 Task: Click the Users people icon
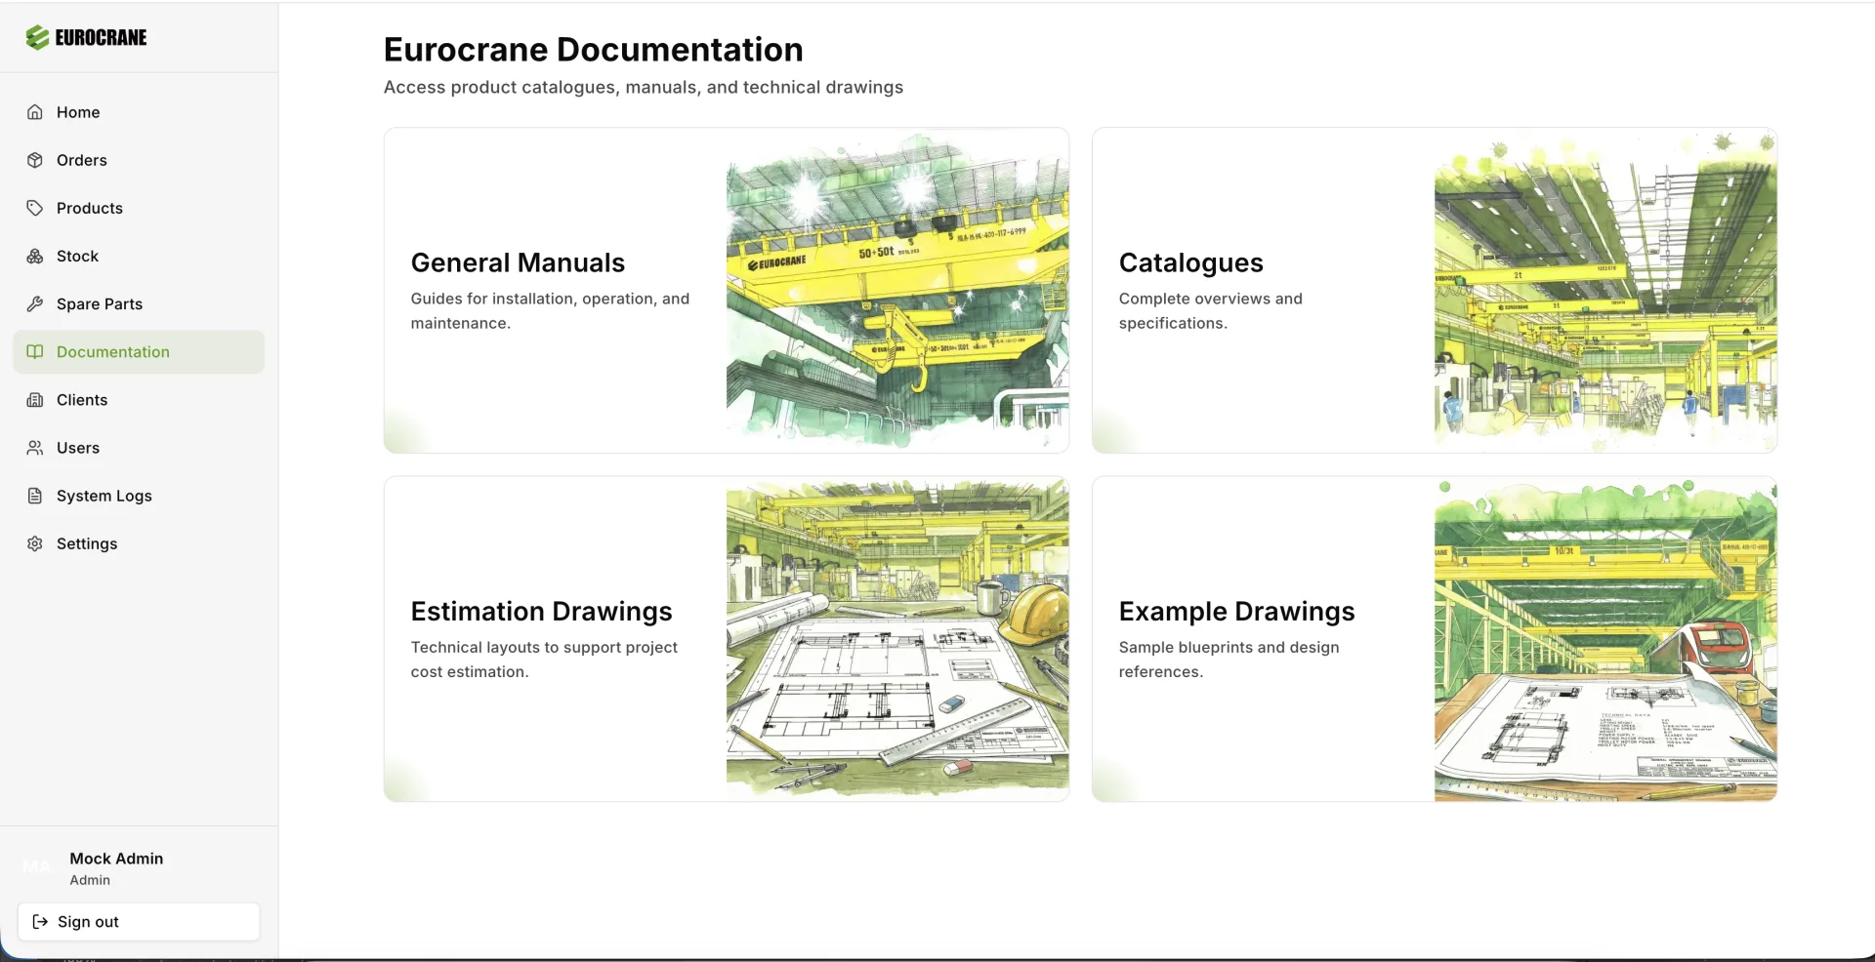(35, 448)
